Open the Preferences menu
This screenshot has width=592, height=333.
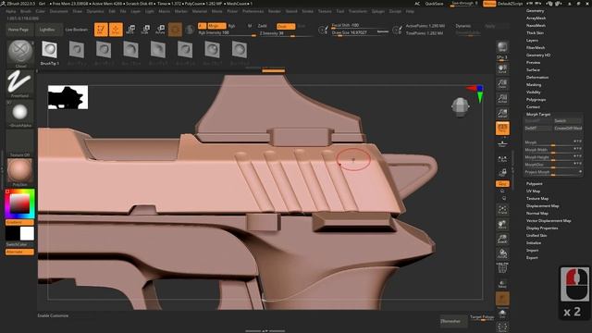pyautogui.click(x=253, y=11)
